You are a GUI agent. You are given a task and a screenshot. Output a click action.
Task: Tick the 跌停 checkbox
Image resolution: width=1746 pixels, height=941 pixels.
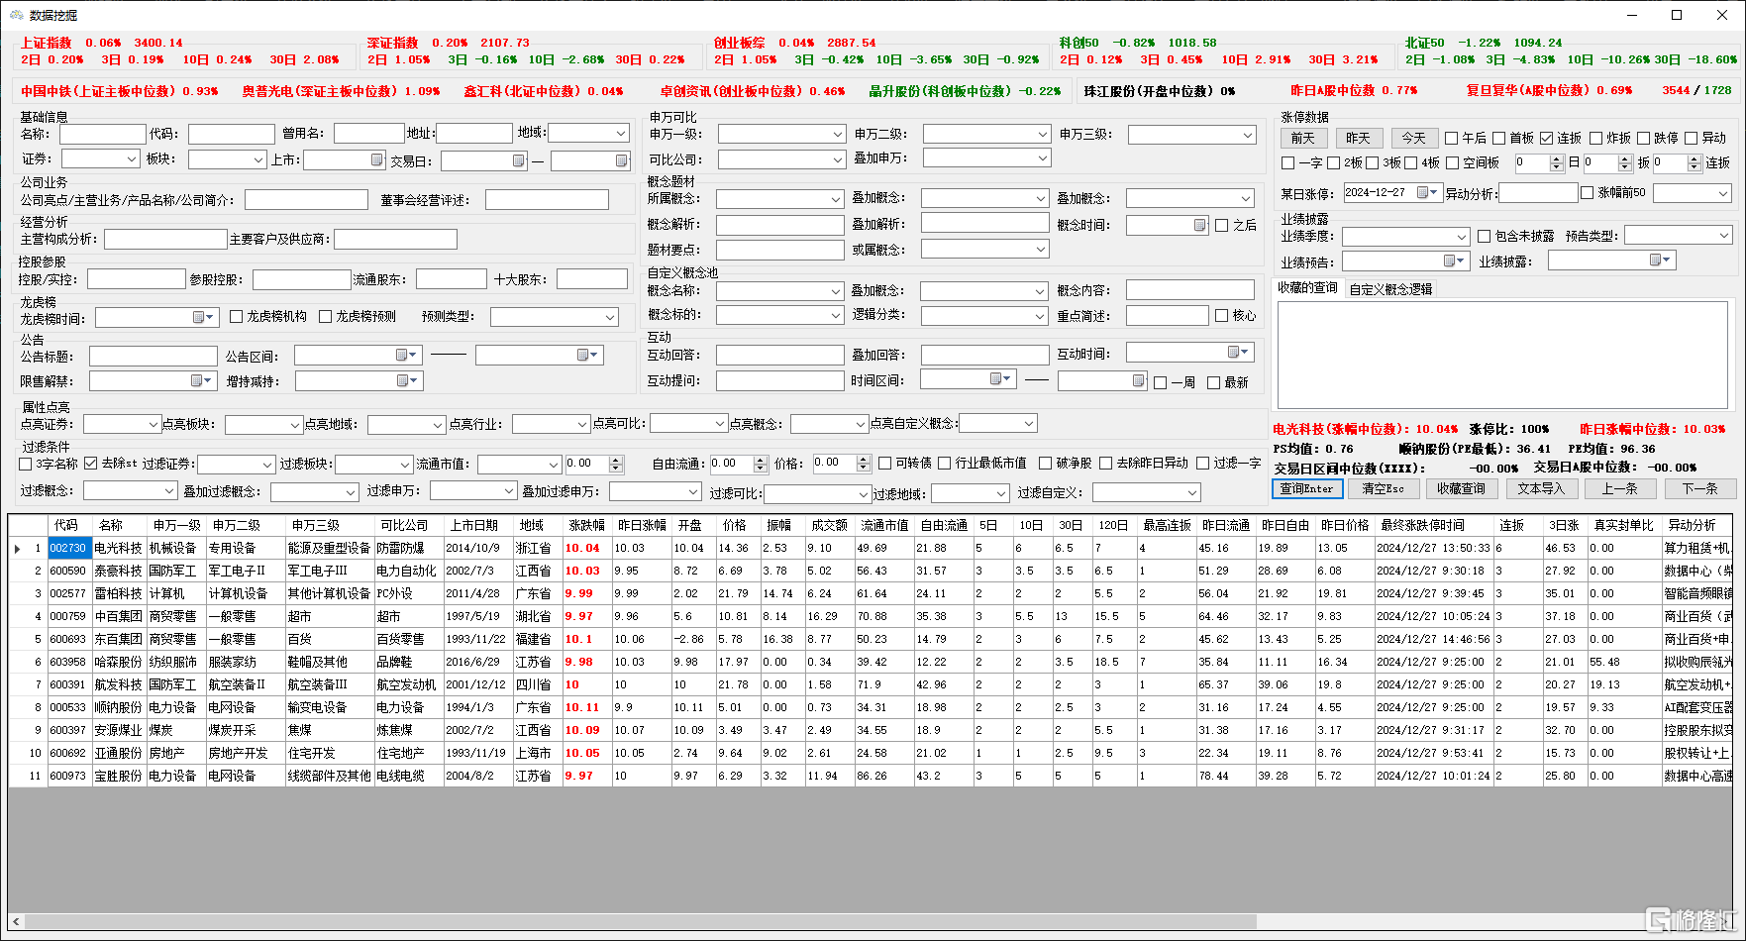[x=1643, y=139]
